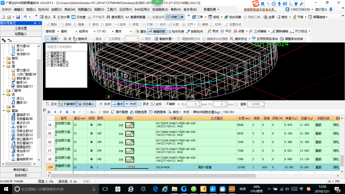Open 文件(F) menu
The image size is (345, 194).
click(x=7, y=10)
